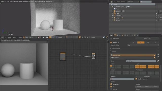Open the Object Mode dropdown
This screenshot has height=91, width=162.
pos(30,37)
